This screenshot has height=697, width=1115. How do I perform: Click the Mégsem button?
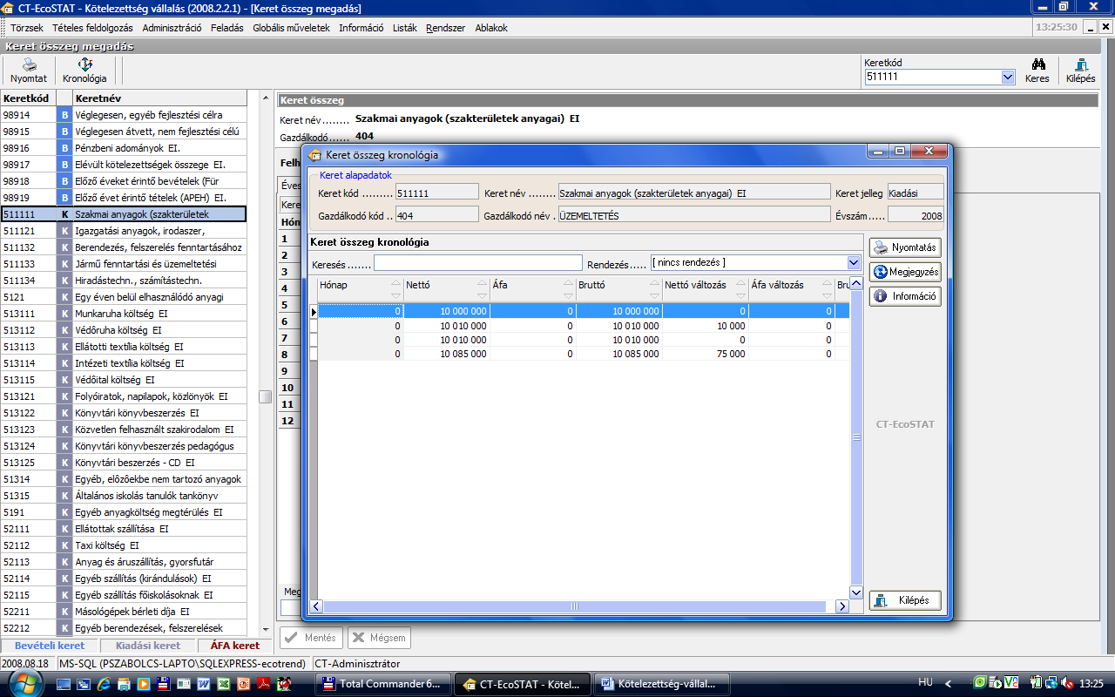379,638
